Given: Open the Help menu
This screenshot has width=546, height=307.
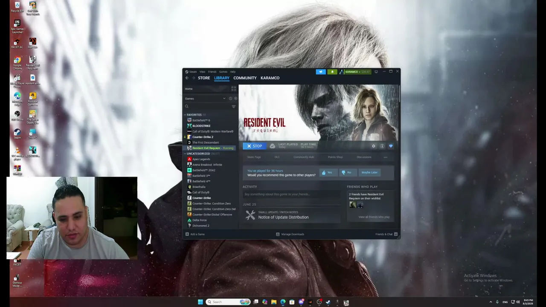Looking at the screenshot, I should [x=232, y=72].
